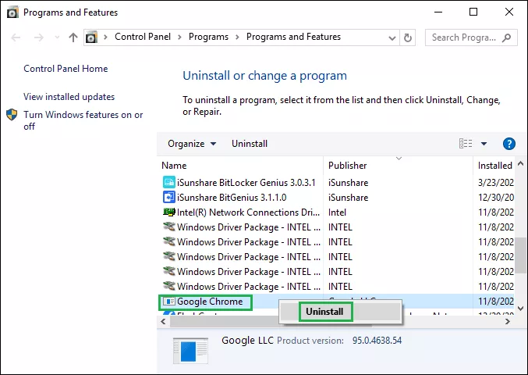Open Turn Windows features on or off
Image resolution: width=528 pixels, height=375 pixels.
tap(83, 120)
